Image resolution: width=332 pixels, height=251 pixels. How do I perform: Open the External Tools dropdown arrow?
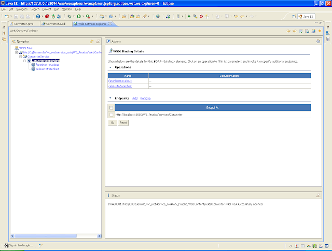click(92, 16)
